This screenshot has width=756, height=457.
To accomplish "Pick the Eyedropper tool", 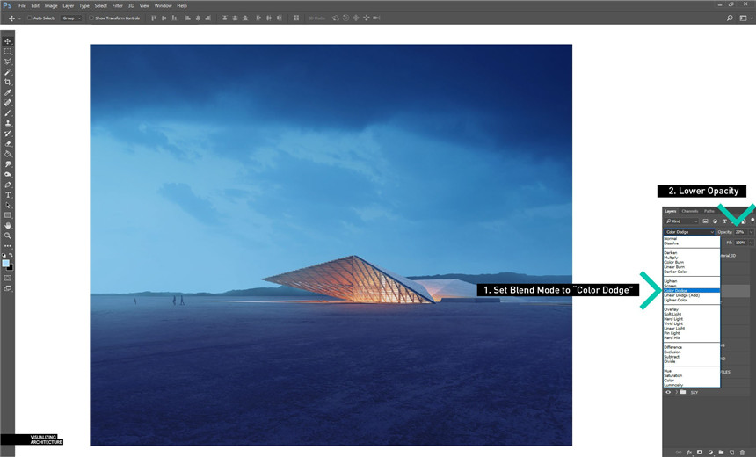I will (8, 92).
